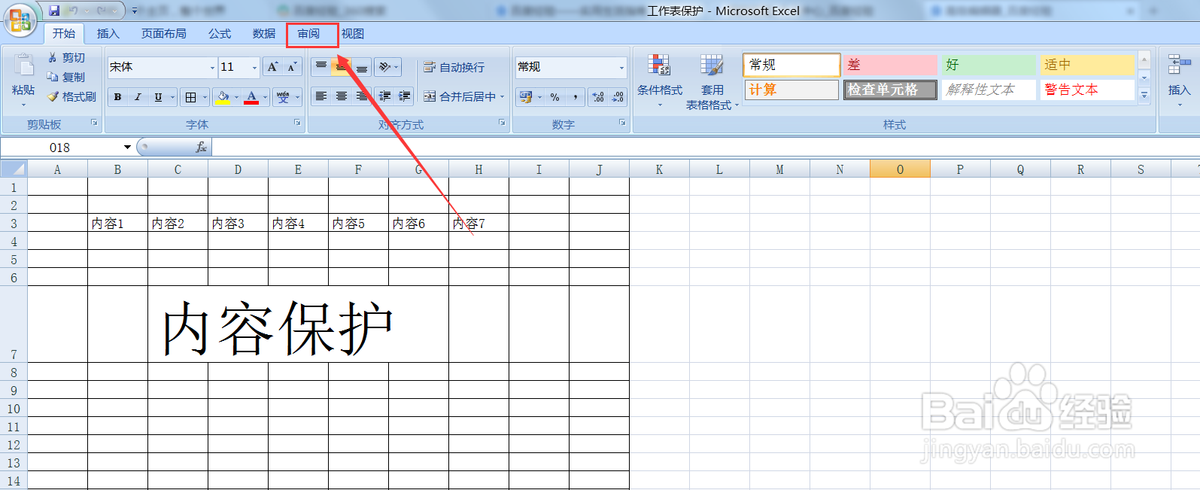The image size is (1200, 490).
Task: Apply percent style format
Action: (x=554, y=97)
